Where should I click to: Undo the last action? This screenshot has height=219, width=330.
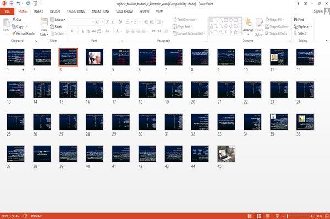tap(18, 4)
